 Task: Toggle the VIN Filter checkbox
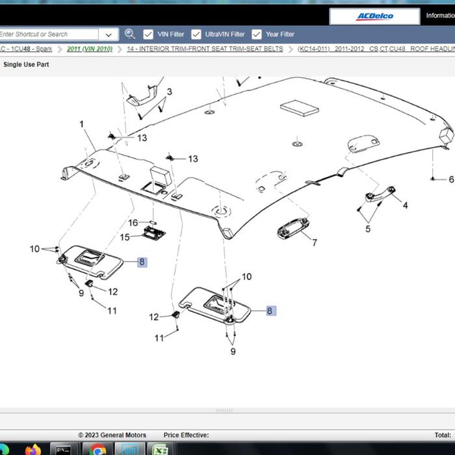[x=148, y=34]
